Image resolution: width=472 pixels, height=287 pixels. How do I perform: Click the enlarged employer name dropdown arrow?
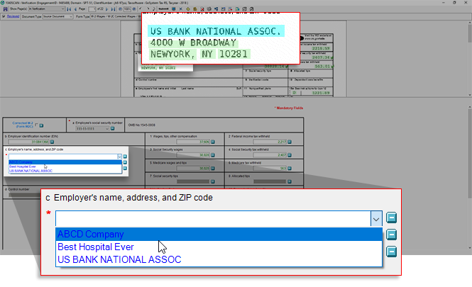point(376,219)
